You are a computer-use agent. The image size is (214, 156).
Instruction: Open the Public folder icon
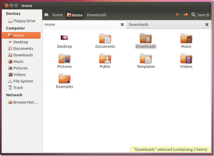point(105,58)
